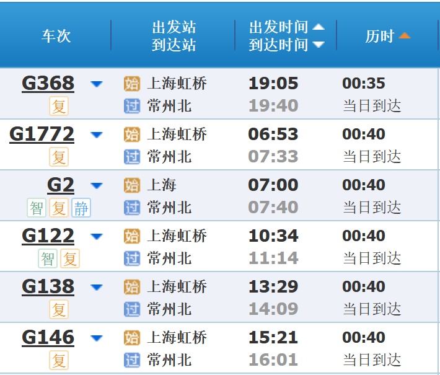Expand stop details for train G368
Image resolution: width=440 pixels, height=375 pixels.
[97, 84]
